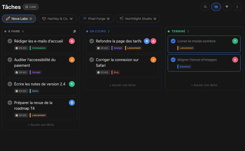Add a task in EN COURS column
Image resolution: width=245 pixels, height=151 pixels.
point(123,85)
